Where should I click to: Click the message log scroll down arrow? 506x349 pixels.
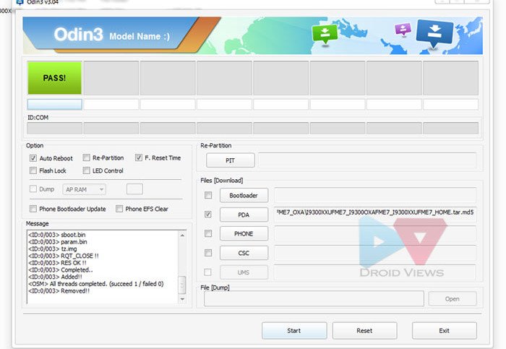click(x=182, y=299)
